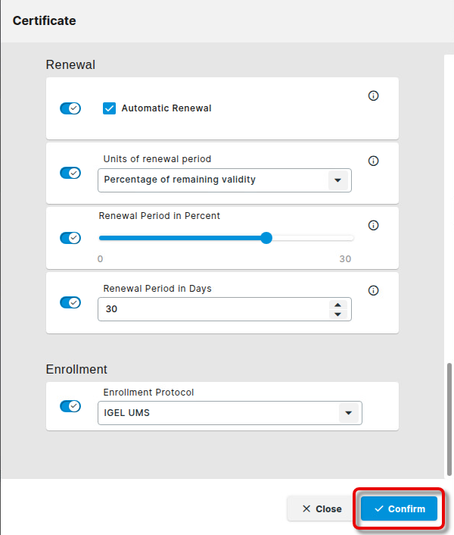Show info for Units of renewal period

click(373, 161)
